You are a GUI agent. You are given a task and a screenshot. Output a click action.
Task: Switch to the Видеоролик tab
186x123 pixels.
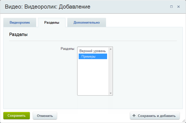20,22
